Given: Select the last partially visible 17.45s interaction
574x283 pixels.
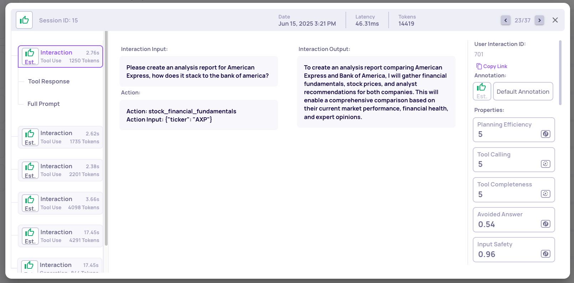Looking at the screenshot, I should pos(60,266).
